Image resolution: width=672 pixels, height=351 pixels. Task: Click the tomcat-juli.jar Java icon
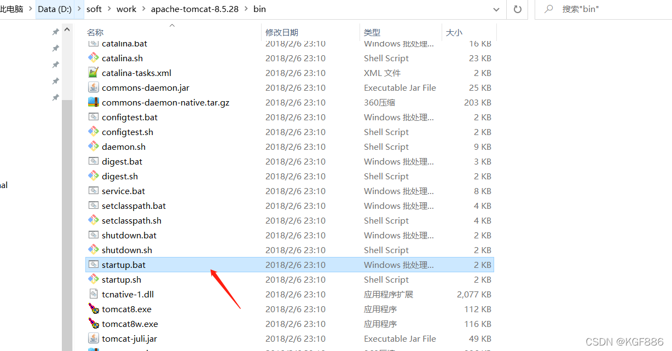pyautogui.click(x=93, y=338)
